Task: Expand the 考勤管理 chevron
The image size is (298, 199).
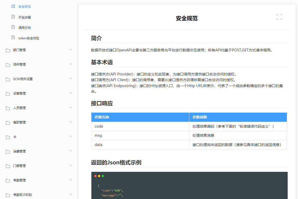Action: point(70,180)
